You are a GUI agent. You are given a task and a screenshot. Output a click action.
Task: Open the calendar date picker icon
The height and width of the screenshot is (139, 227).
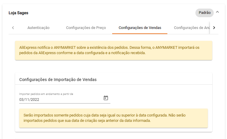[x=106, y=98]
